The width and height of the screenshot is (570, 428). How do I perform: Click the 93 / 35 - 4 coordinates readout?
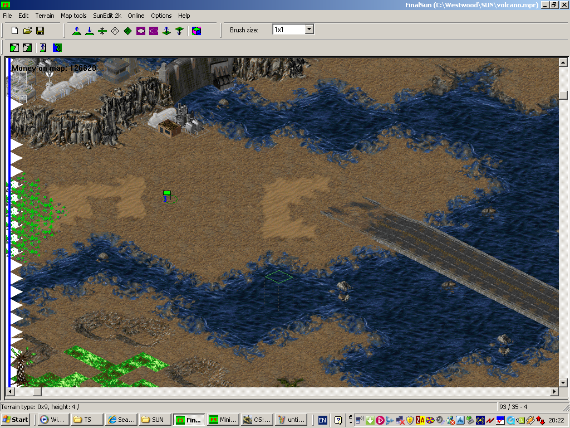[513, 407]
